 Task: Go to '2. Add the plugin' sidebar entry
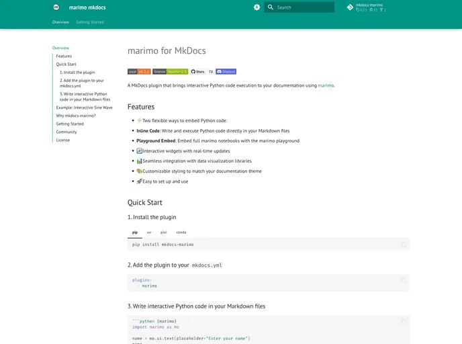click(x=82, y=83)
